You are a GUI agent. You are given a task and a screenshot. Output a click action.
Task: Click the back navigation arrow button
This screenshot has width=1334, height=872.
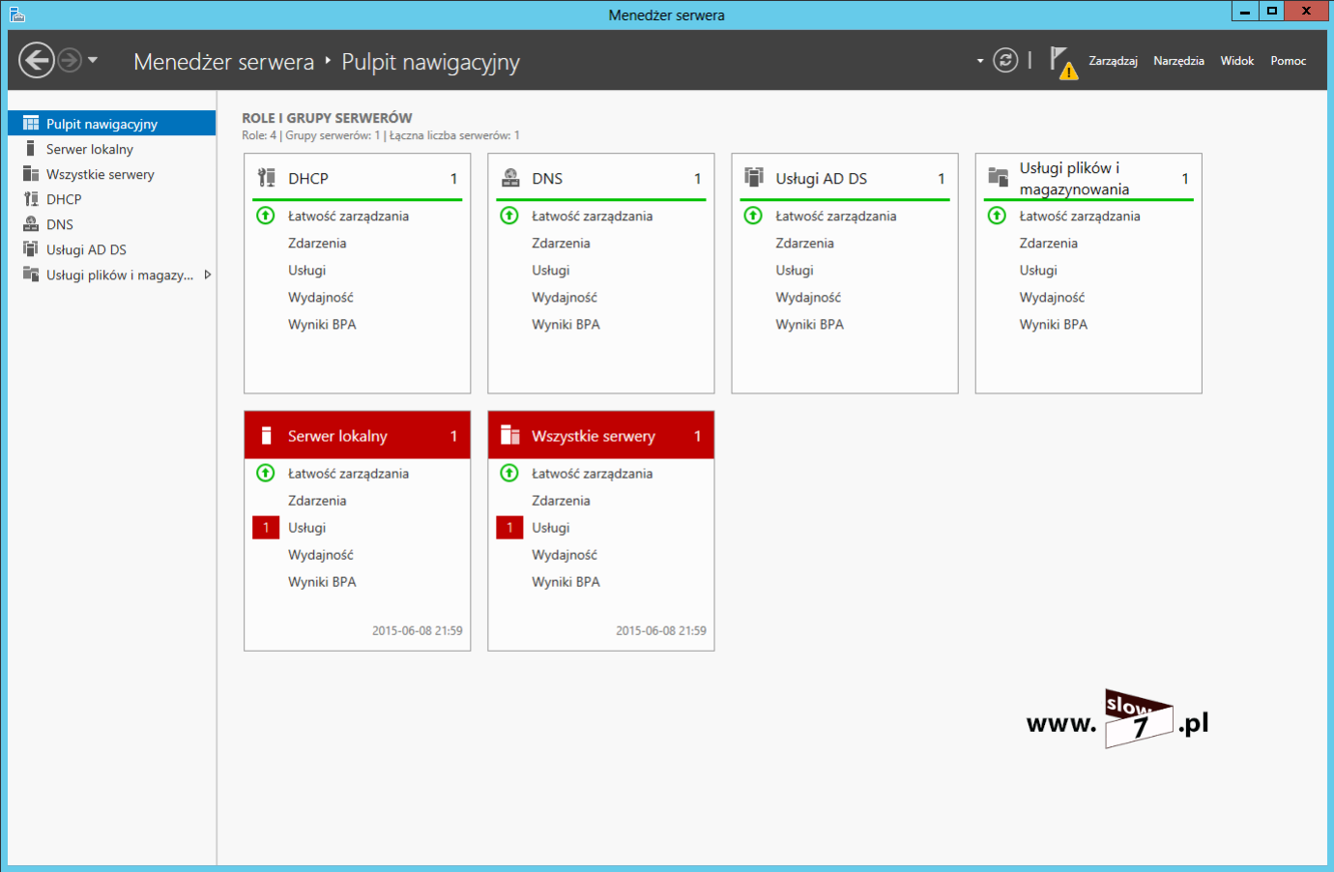click(37, 60)
